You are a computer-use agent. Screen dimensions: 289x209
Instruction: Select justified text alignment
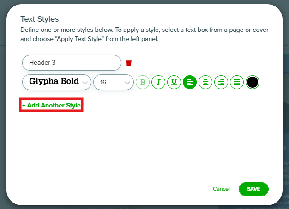(x=237, y=82)
